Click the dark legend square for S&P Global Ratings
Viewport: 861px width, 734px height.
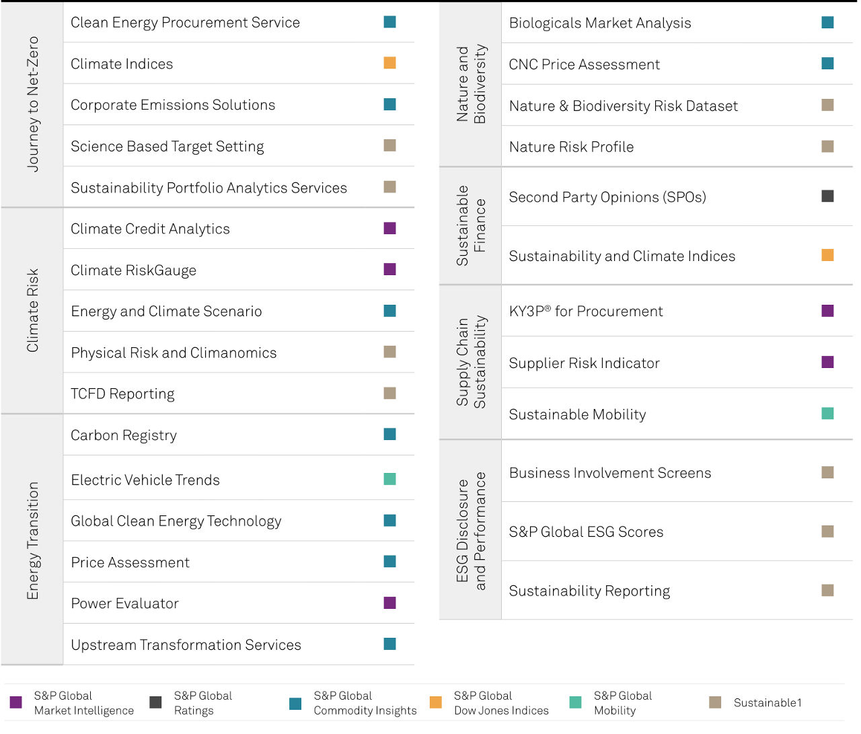click(155, 702)
